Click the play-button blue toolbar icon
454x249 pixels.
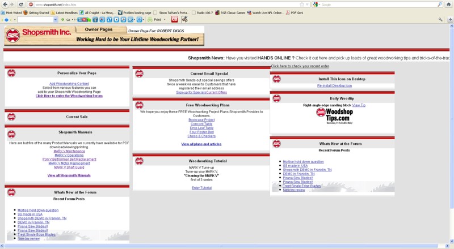[x=116, y=20]
